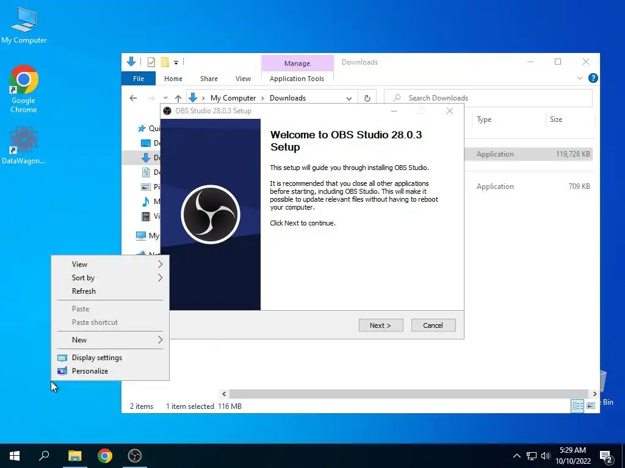Expand View submenu in context menu
This screenshot has height=468, width=625.
click(110, 264)
